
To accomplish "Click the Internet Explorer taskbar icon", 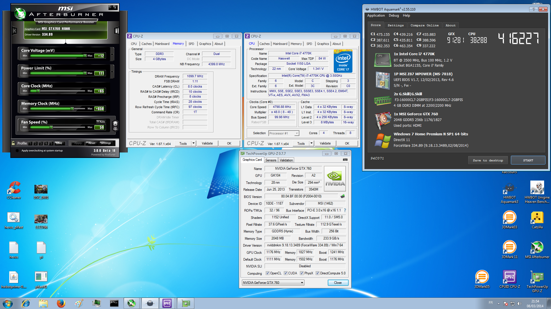I will click(26, 303).
